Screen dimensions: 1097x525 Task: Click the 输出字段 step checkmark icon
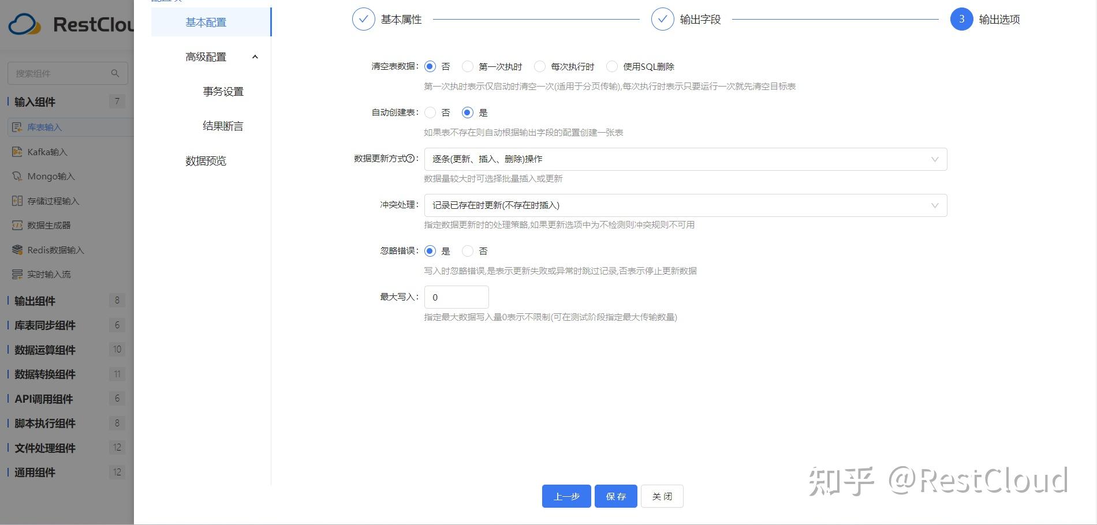[x=663, y=19]
